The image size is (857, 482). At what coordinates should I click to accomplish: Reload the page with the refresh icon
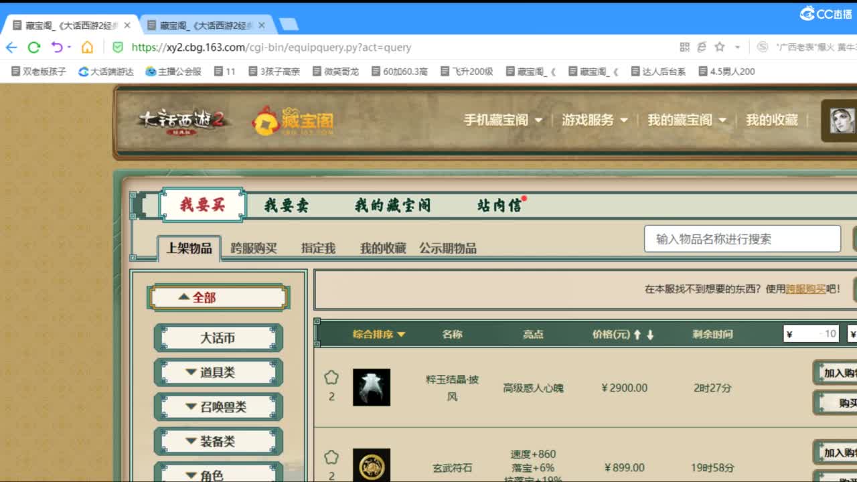pos(34,48)
